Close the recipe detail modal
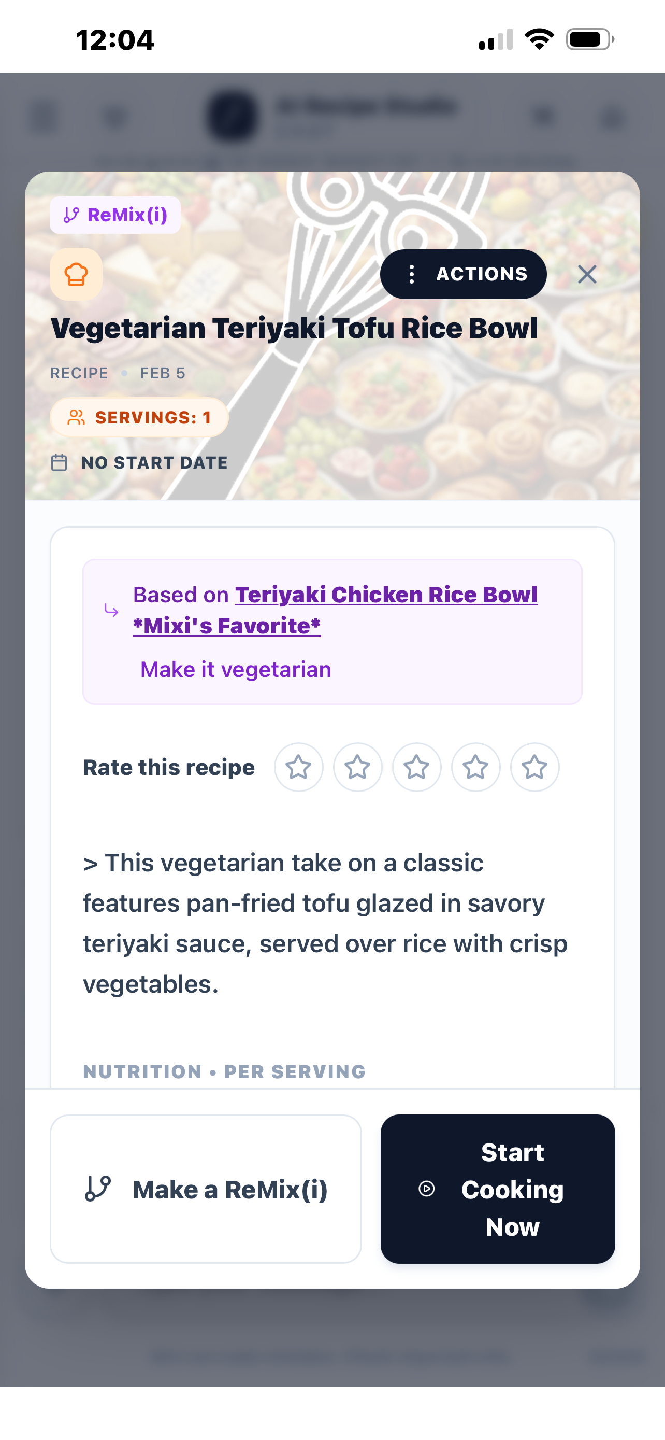This screenshot has height=1440, width=665. point(587,274)
